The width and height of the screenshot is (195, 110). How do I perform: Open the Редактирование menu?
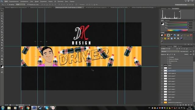click(14, 1)
